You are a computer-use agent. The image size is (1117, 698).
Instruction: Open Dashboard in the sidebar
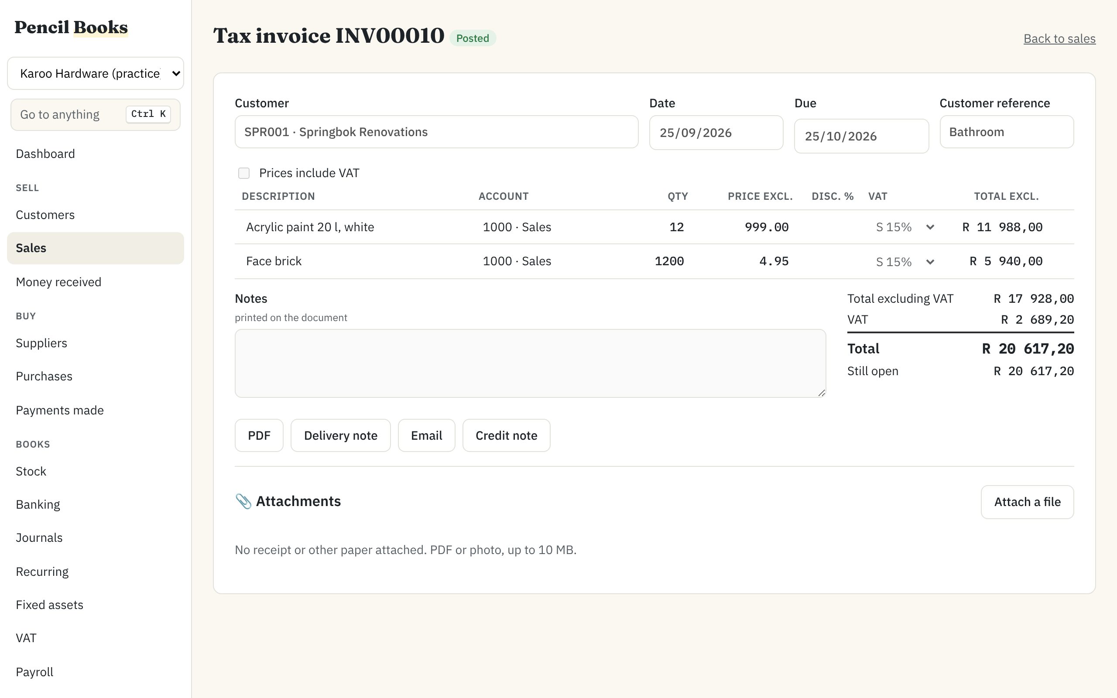(x=96, y=154)
